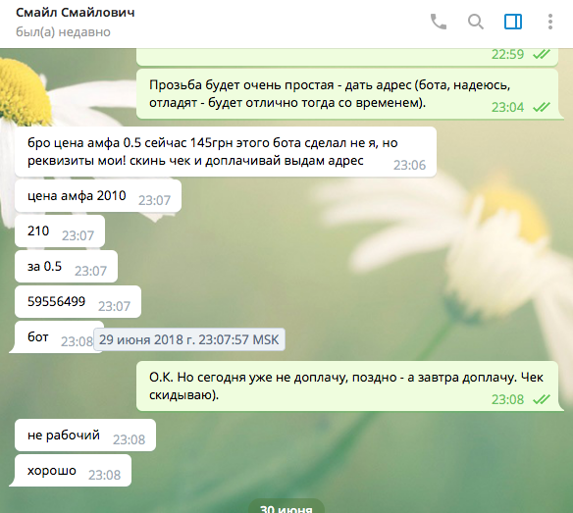Open search in this chat

(x=476, y=22)
